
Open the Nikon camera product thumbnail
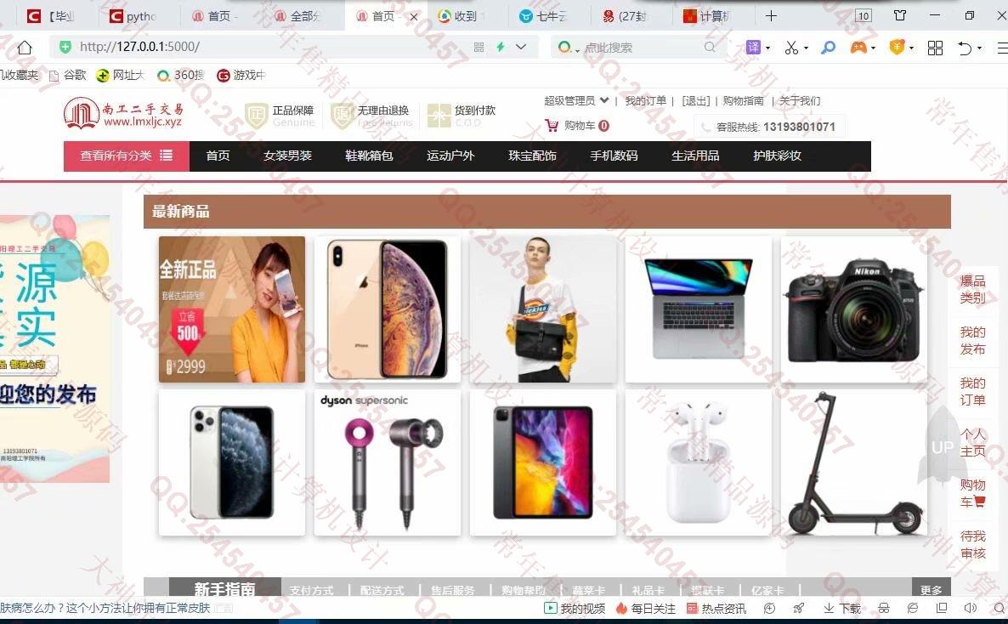pos(853,309)
